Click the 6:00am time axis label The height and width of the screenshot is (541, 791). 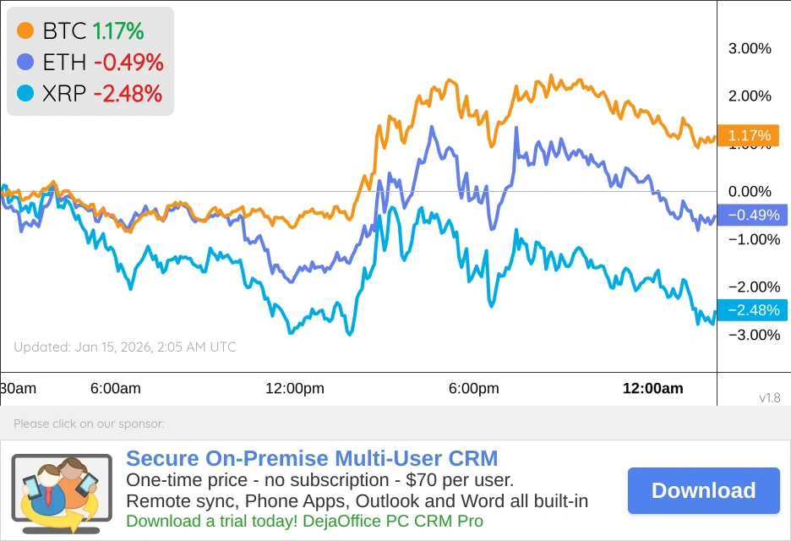(115, 389)
